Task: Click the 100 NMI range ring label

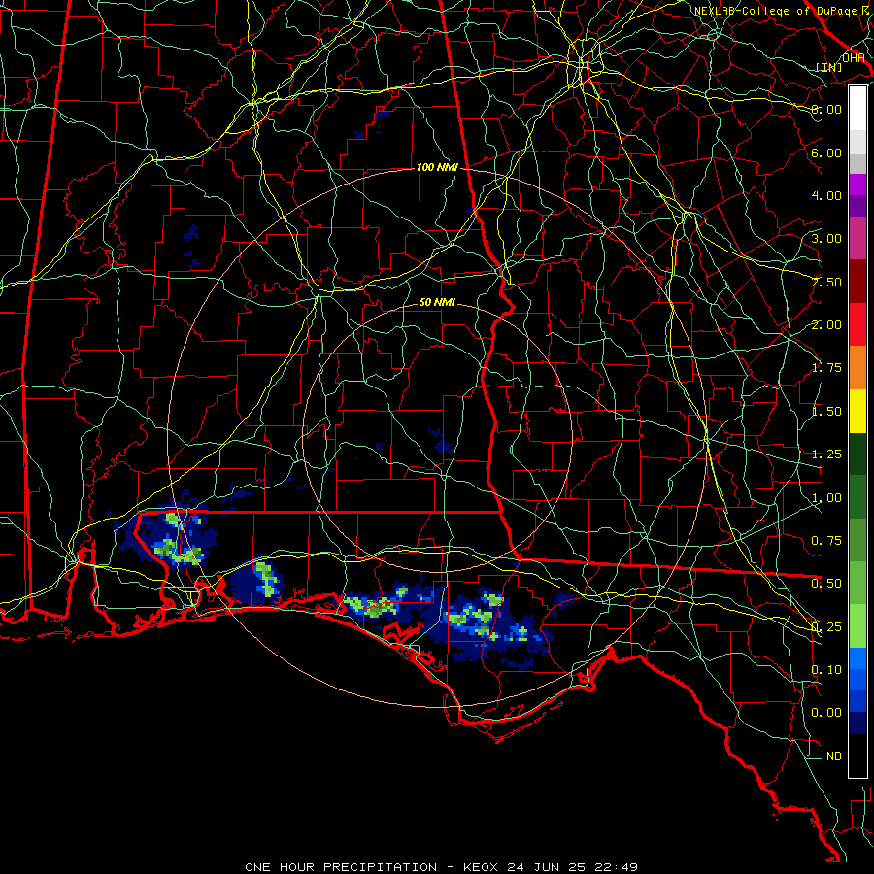Action: tap(437, 167)
